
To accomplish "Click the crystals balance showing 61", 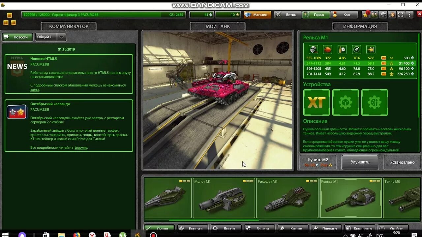I will (x=202, y=15).
